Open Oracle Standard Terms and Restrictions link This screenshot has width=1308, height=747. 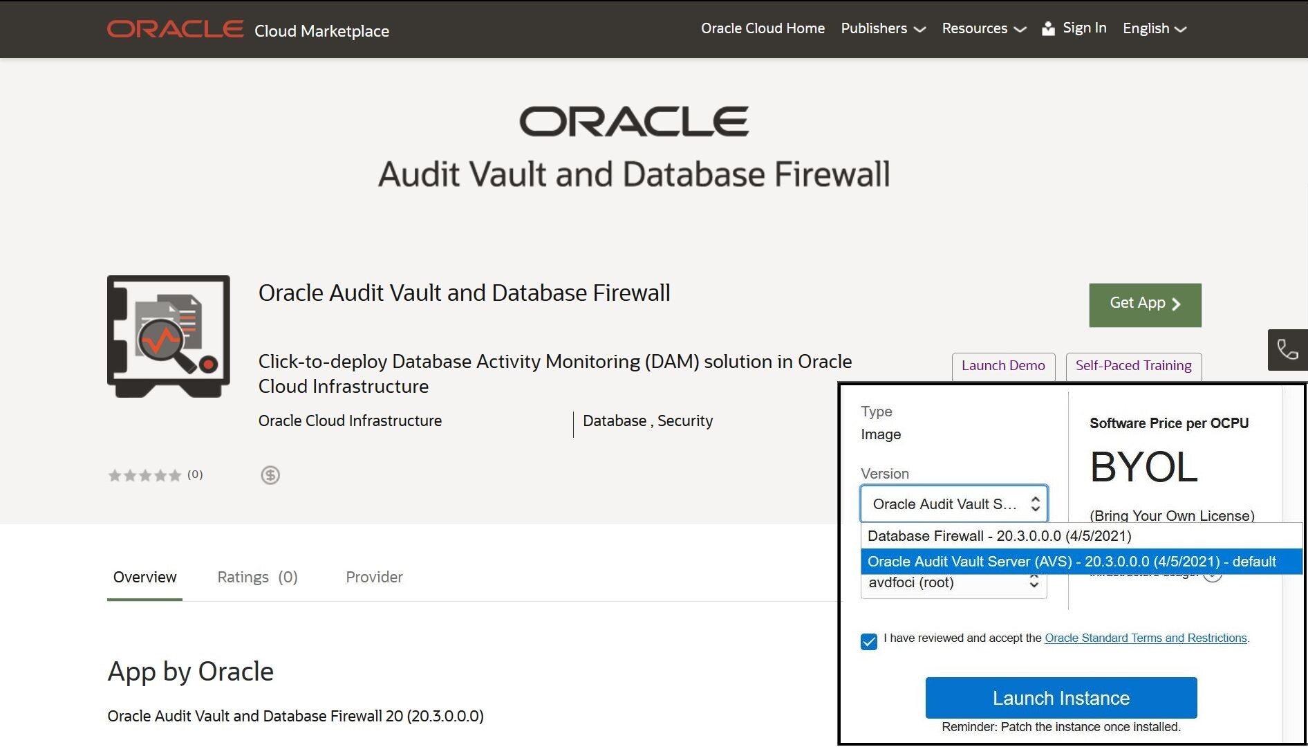[1146, 638]
